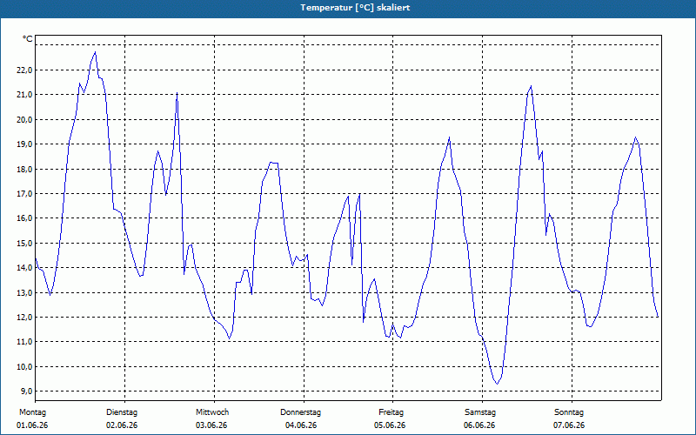
Task: Click the date 01.06.26
Action: pos(32,425)
